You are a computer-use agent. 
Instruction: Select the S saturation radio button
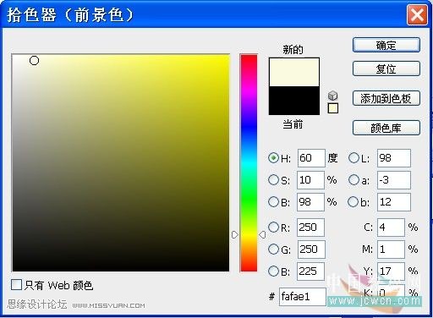[x=273, y=180]
